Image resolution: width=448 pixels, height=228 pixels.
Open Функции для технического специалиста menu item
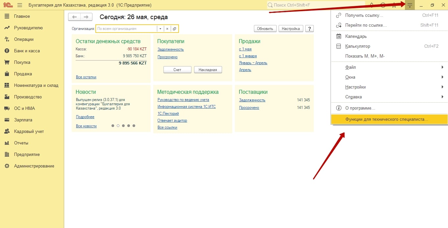pyautogui.click(x=386, y=119)
